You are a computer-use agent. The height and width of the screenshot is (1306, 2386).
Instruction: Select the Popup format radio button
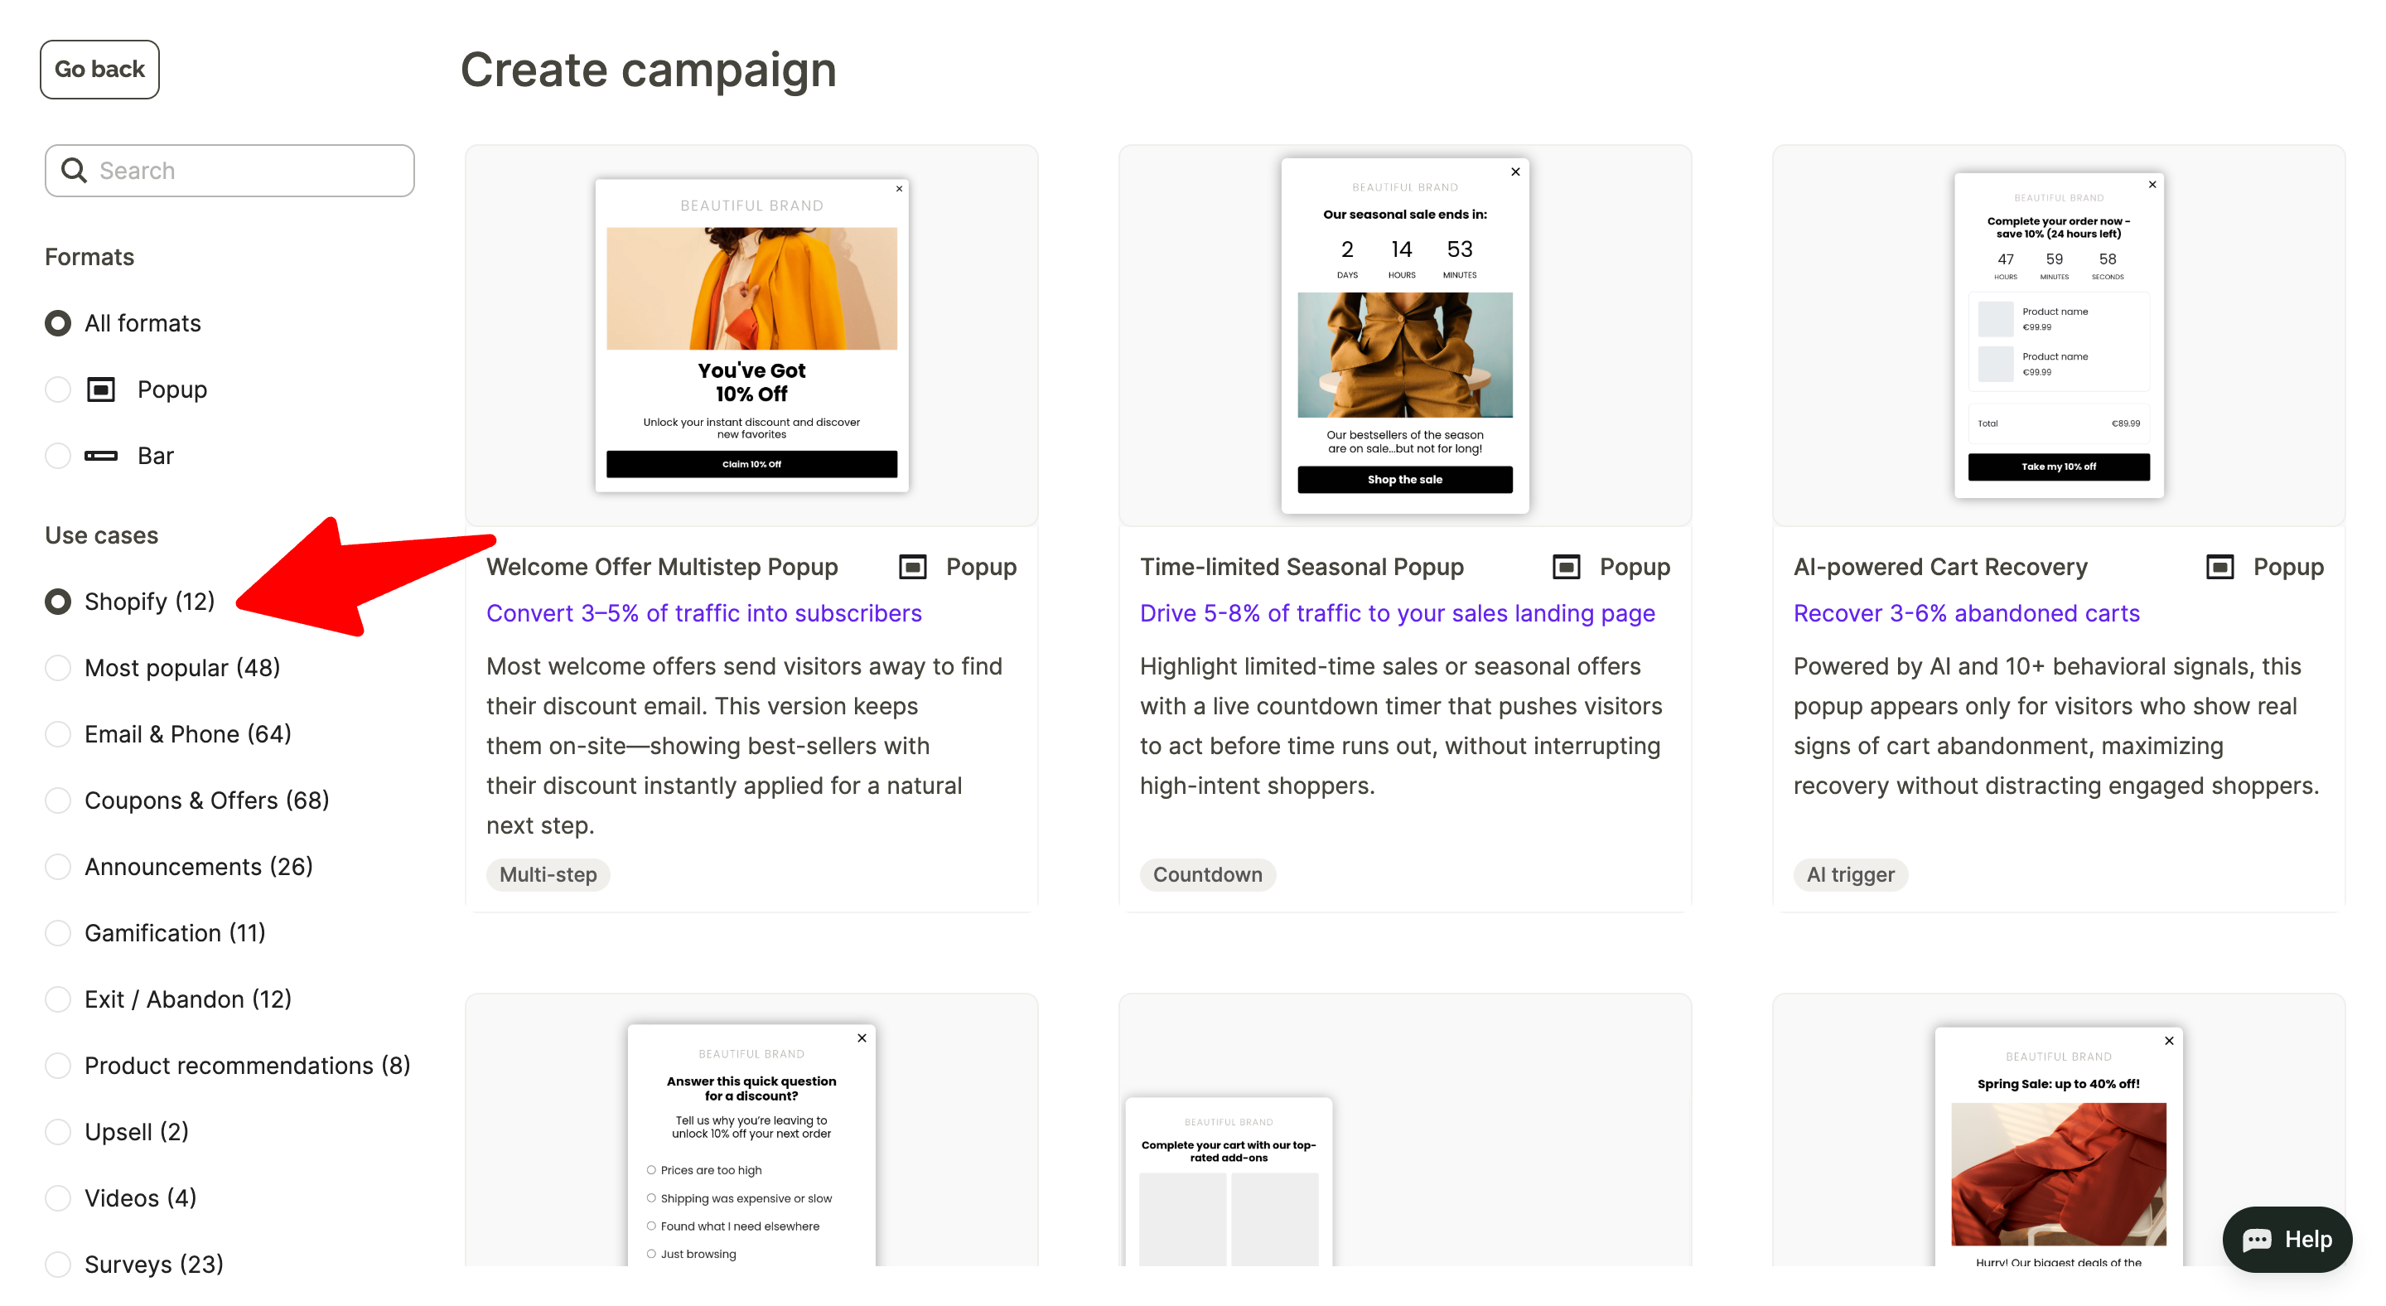pos(58,389)
